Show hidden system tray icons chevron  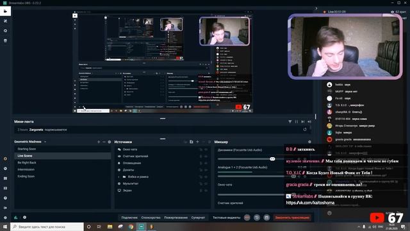pos(359,227)
